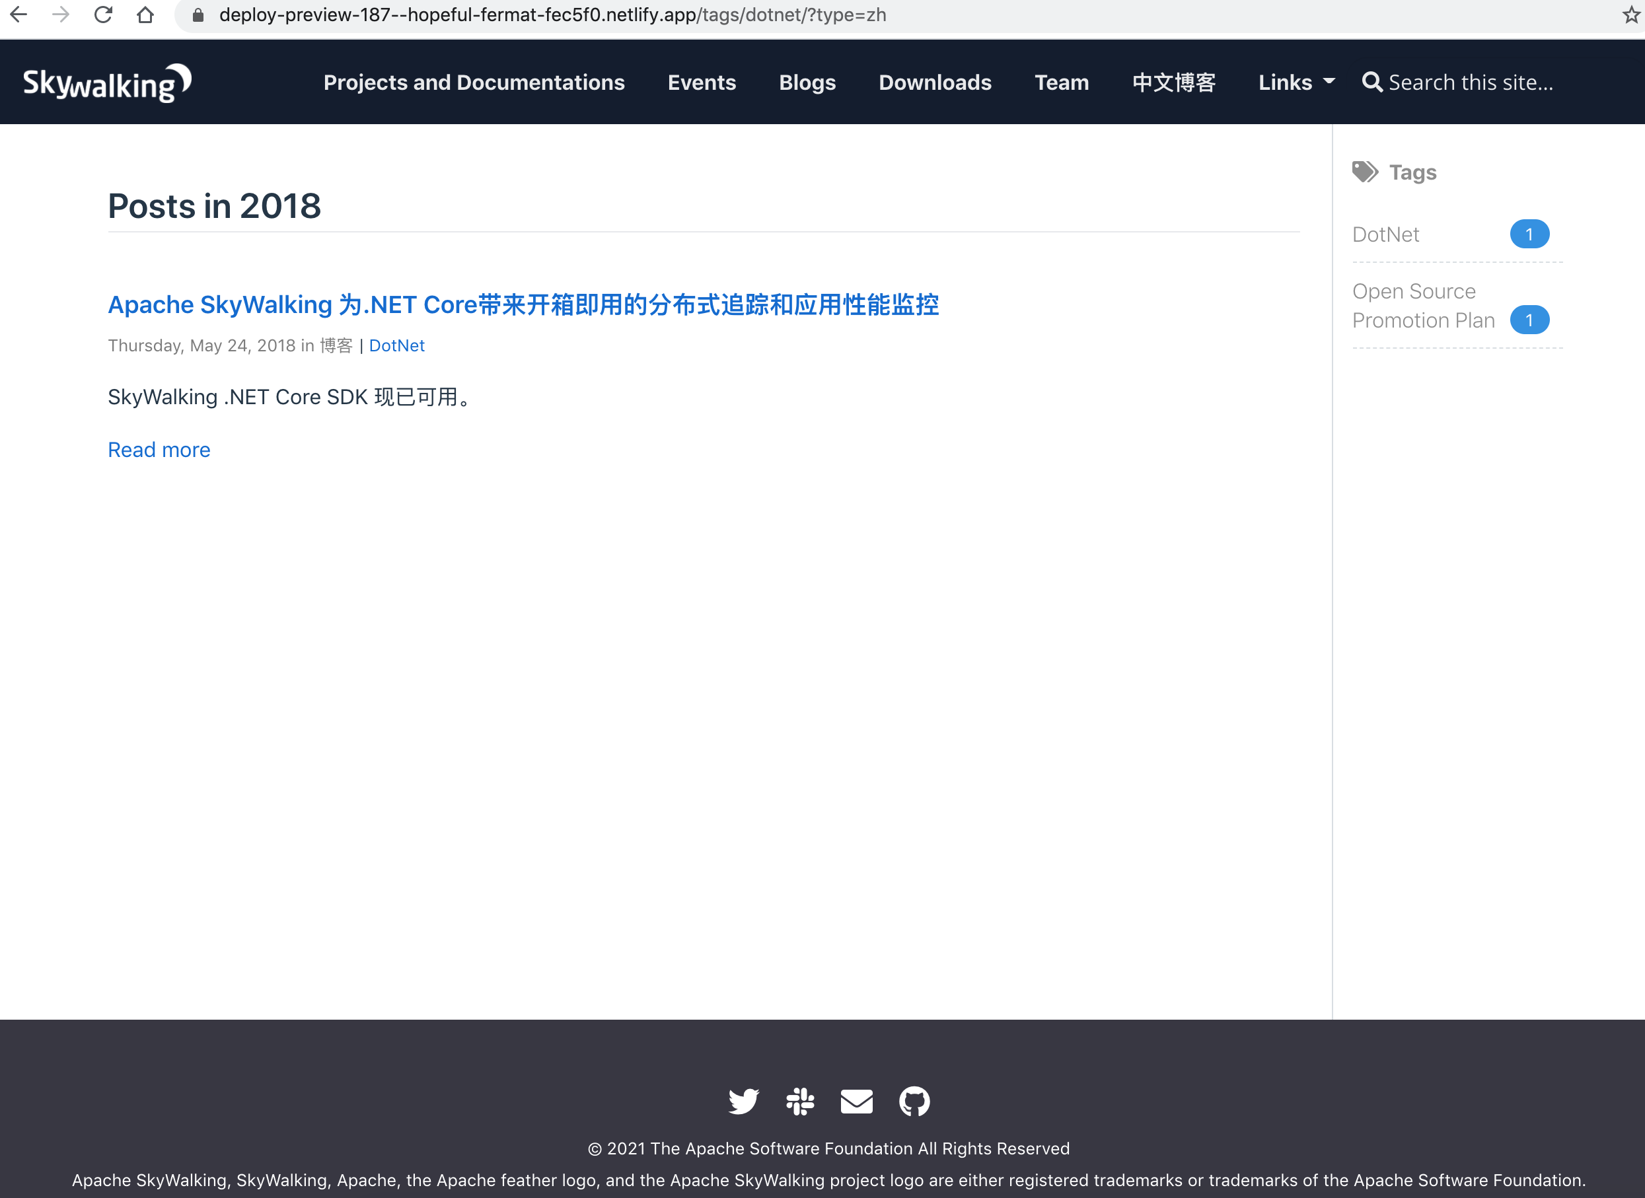Expand the Links dropdown menu
The height and width of the screenshot is (1198, 1645).
coord(1296,83)
